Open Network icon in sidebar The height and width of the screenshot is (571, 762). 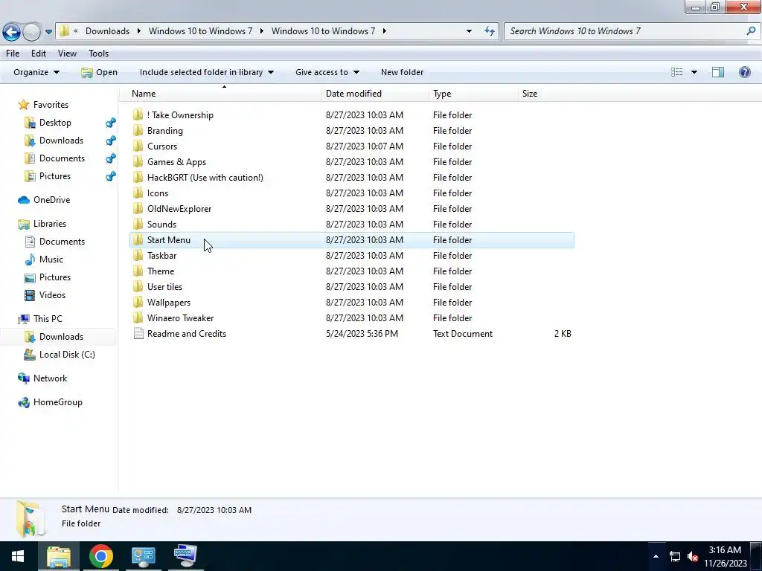coord(23,378)
